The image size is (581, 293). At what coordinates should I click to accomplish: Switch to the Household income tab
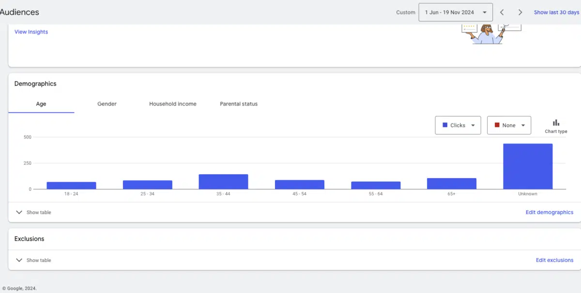point(173,104)
